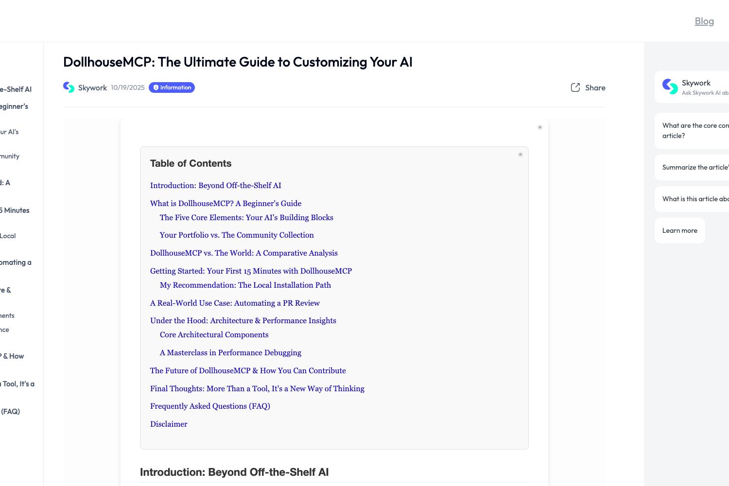This screenshot has width=729, height=486.
Task: Click the info icon in the Information badge
Action: 156,87
